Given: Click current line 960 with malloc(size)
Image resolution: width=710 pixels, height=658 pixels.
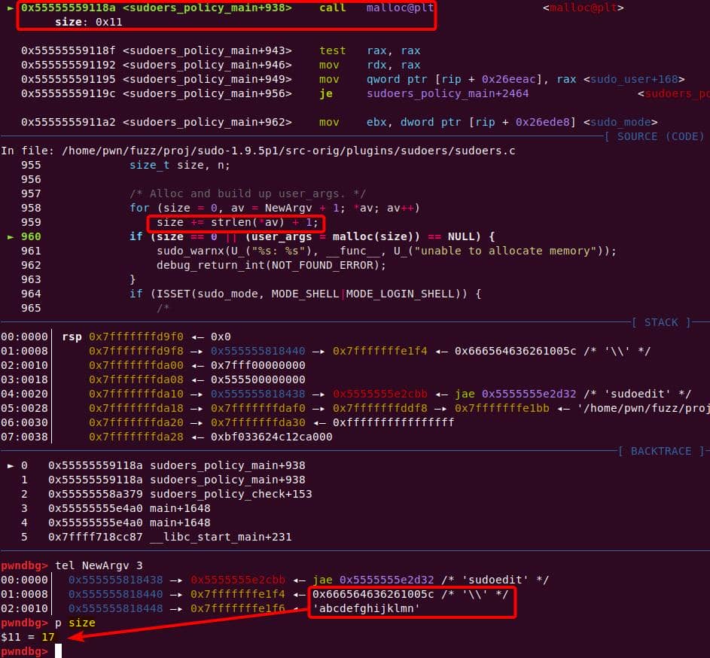Looking at the screenshot, I should (x=312, y=236).
